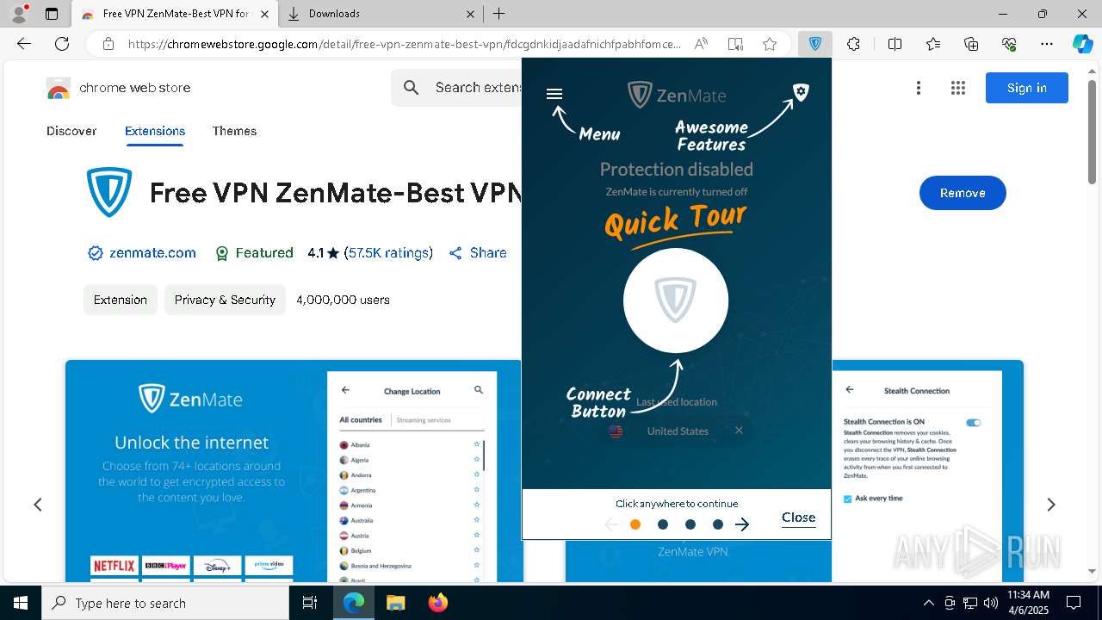Open browser profile icon

19,13
